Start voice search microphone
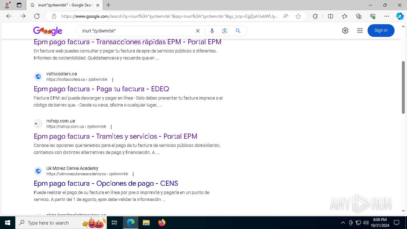Image resolution: width=407 pixels, height=229 pixels. tap(212, 31)
